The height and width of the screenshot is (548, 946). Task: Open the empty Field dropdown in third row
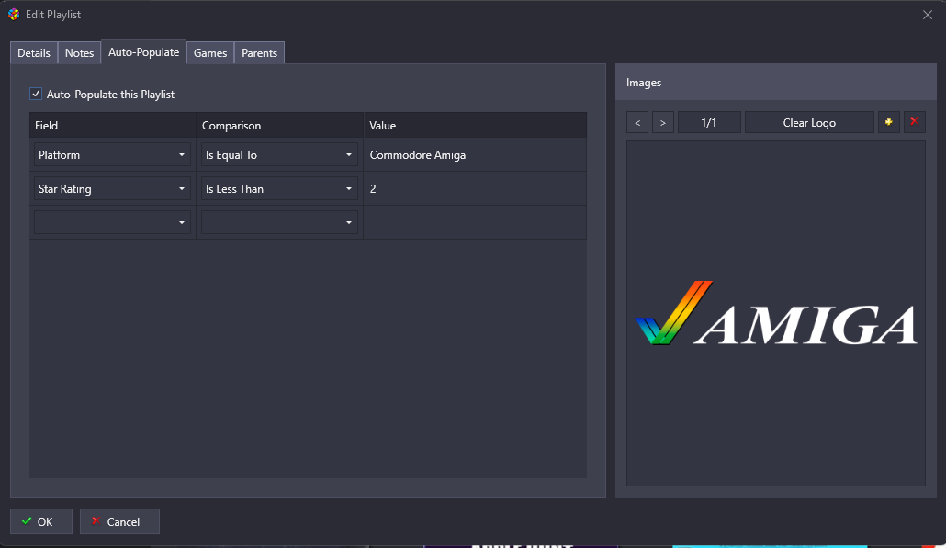112,222
